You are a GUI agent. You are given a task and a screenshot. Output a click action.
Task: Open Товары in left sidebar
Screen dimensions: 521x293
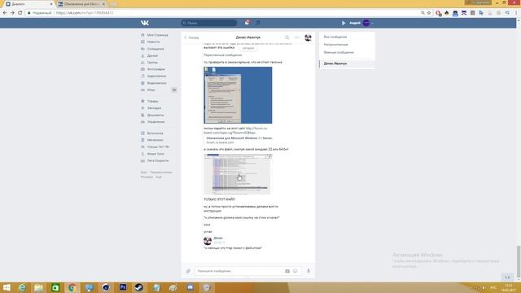click(x=152, y=101)
